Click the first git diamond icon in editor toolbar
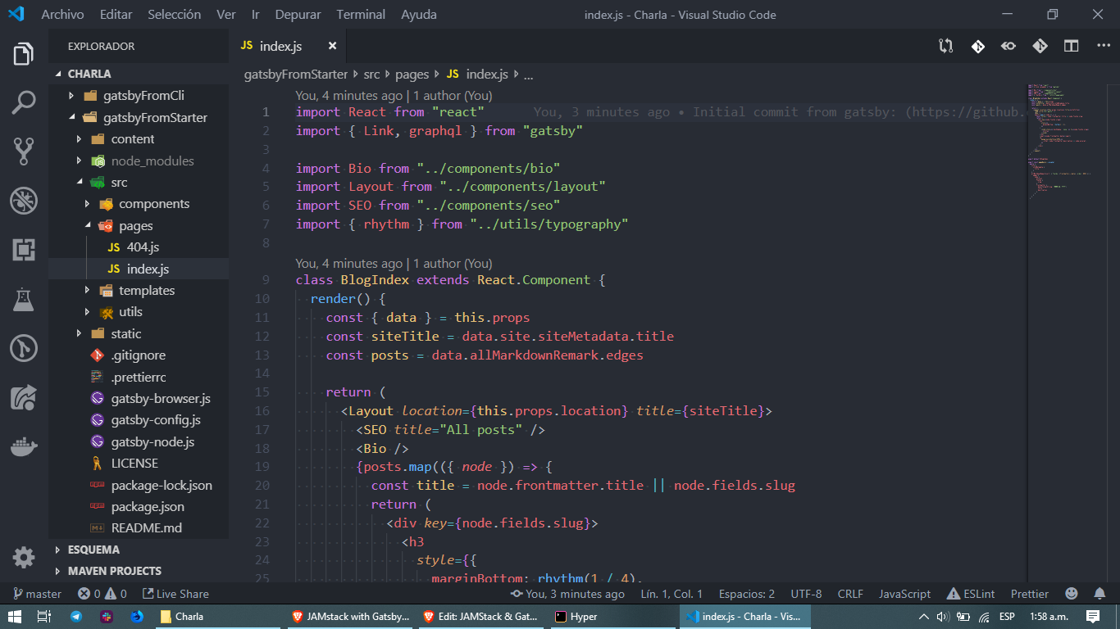Image resolution: width=1120 pixels, height=629 pixels. 977,46
